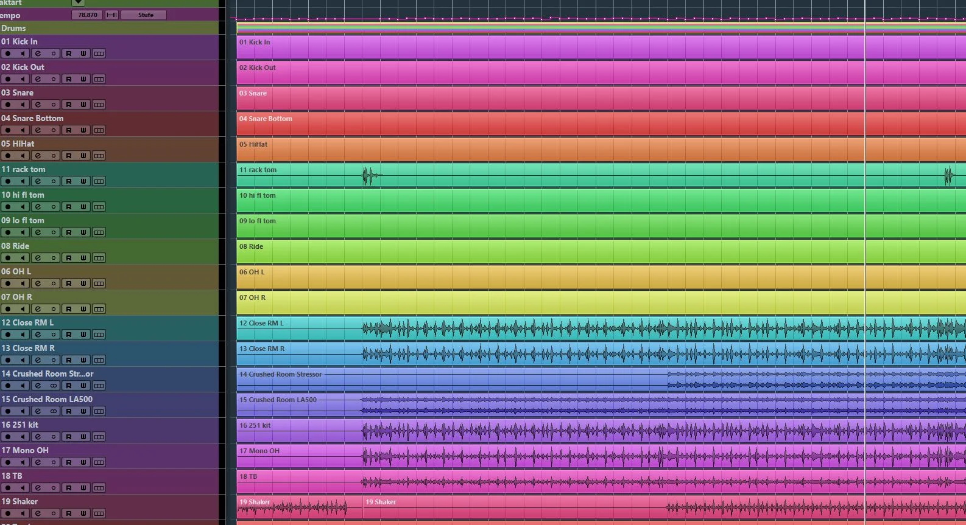This screenshot has width=966, height=525.
Task: Select the 08 Ride track name
Action: [x=15, y=246]
